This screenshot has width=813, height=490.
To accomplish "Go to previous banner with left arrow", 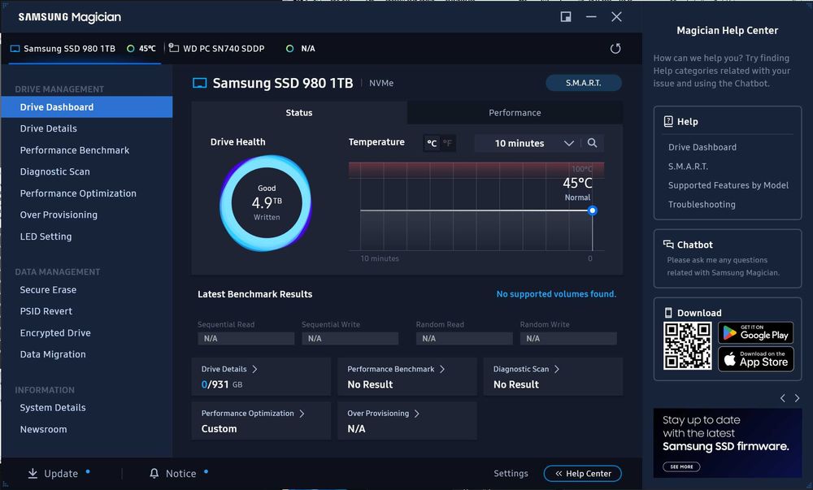I will (x=782, y=398).
